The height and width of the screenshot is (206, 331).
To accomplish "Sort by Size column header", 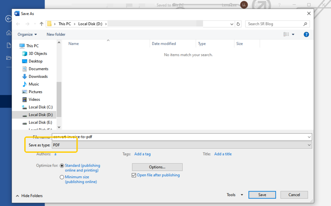I will tap(240, 44).
